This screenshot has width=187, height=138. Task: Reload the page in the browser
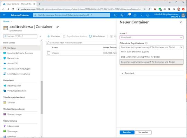point(13,9)
